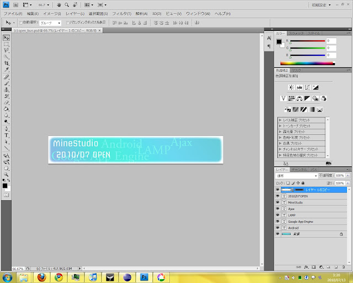Image resolution: width=353 pixels, height=283 pixels.
Task: Hide the LAMP text layer
Action: (277, 215)
